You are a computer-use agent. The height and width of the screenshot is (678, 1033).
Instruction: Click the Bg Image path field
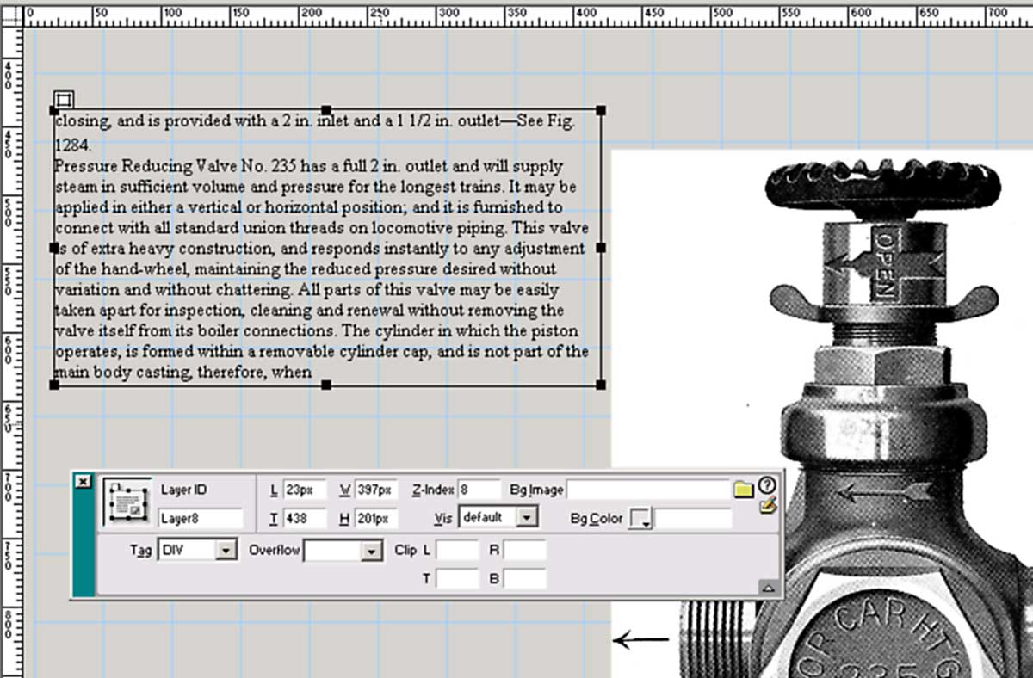[x=647, y=490]
